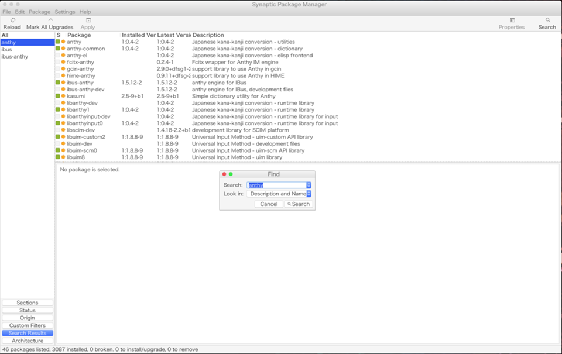Open the Look in dropdown
Screen dimensions: 562x354
click(309, 194)
